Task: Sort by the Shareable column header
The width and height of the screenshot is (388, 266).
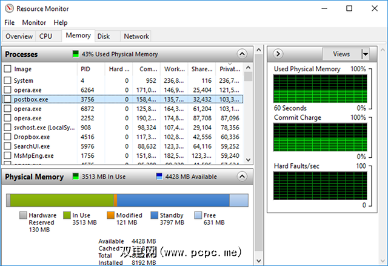Action: click(202, 69)
